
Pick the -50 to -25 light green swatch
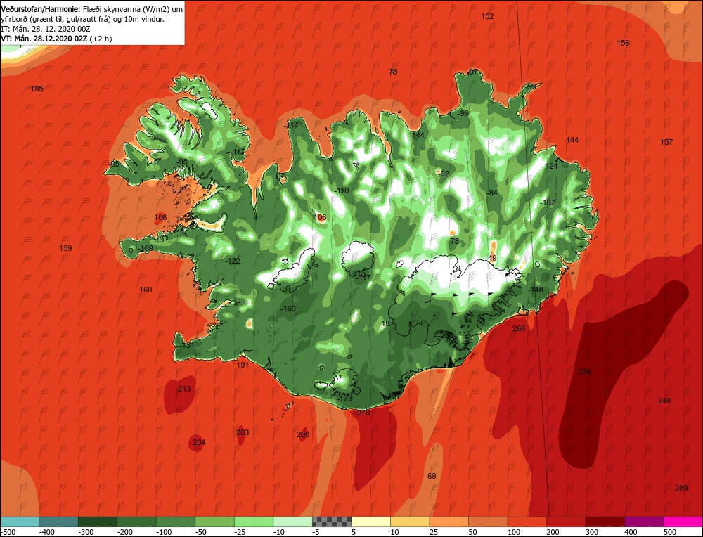click(214, 522)
